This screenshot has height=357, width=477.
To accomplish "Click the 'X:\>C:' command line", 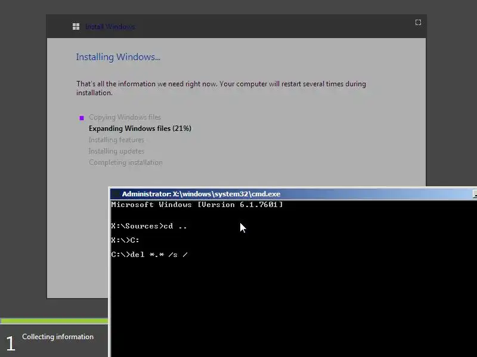I will tap(125, 240).
